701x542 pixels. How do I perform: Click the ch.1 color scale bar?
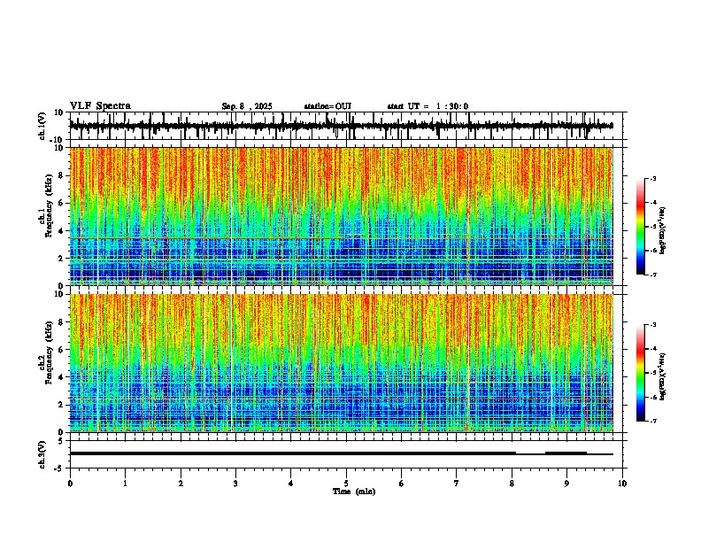(x=640, y=227)
